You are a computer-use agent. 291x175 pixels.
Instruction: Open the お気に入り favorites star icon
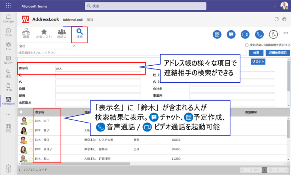(x=44, y=33)
